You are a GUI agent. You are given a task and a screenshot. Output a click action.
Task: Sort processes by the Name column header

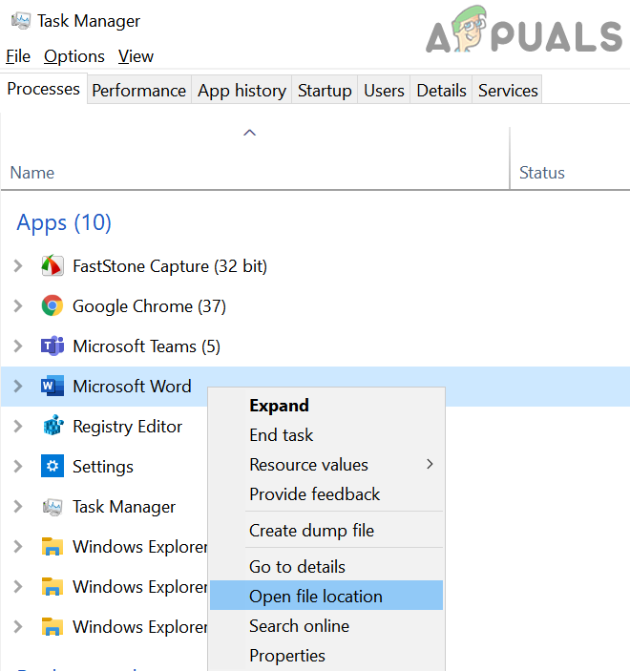[x=32, y=173]
